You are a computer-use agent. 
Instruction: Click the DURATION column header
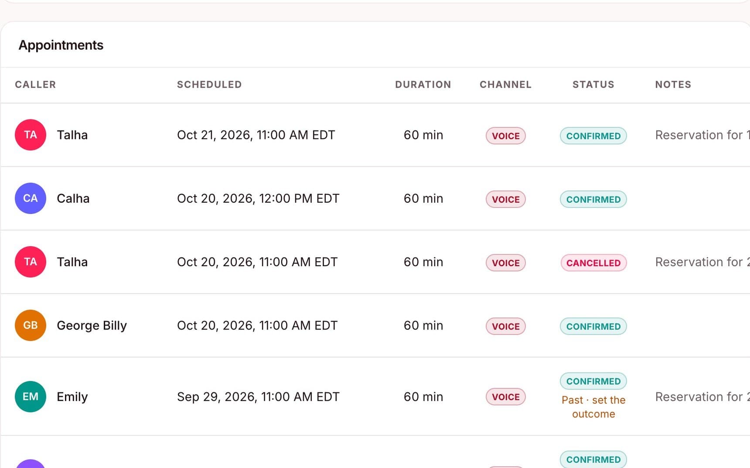[423, 85]
